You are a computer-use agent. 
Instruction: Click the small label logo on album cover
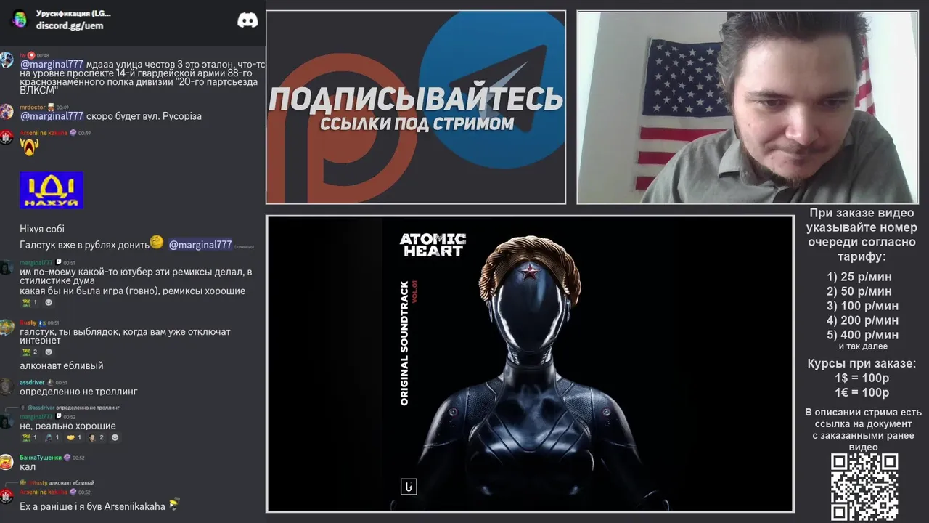pyautogui.click(x=409, y=487)
